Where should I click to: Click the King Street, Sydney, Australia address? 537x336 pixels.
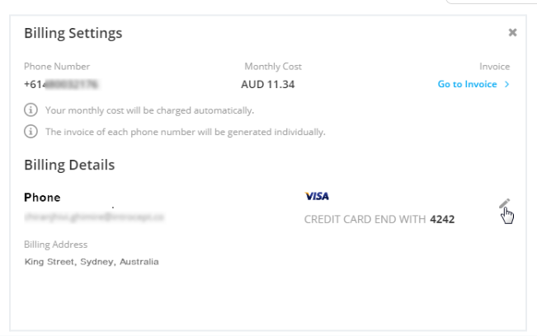point(92,262)
